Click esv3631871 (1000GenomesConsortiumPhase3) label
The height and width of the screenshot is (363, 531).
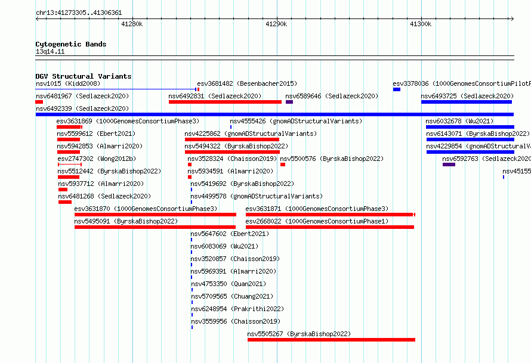tap(317, 209)
